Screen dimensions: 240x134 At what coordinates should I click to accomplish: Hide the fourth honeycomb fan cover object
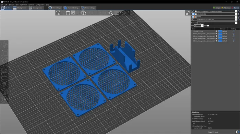[216, 41]
